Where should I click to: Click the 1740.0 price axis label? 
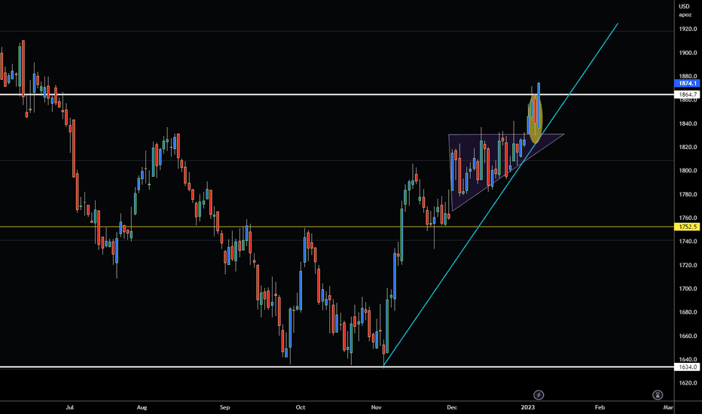[688, 241]
